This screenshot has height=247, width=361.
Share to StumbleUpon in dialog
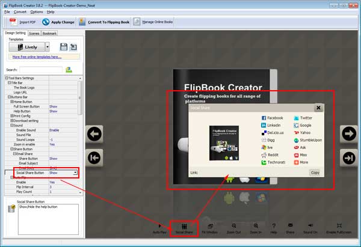pyautogui.click(x=308, y=140)
